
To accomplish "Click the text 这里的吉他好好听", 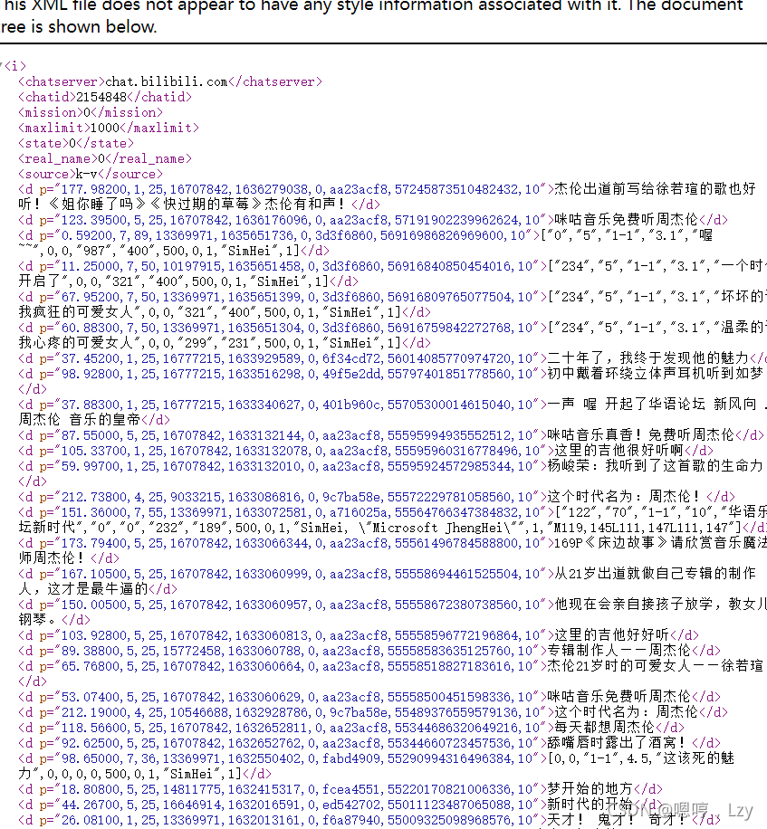I will coord(612,635).
